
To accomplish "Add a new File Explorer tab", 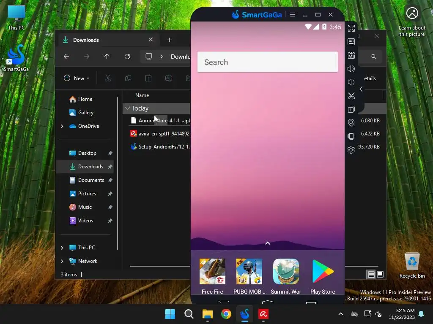I will 169,40.
